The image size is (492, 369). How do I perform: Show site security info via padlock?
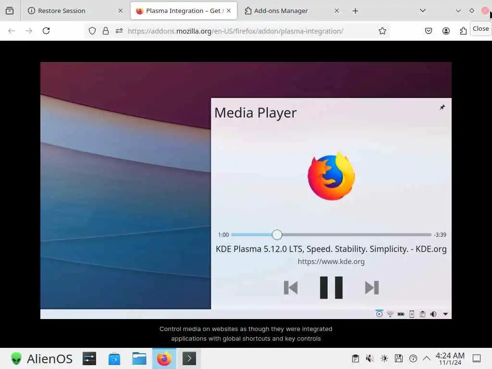pos(106,31)
